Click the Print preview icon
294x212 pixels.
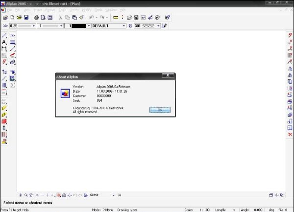click(x=43, y=18)
